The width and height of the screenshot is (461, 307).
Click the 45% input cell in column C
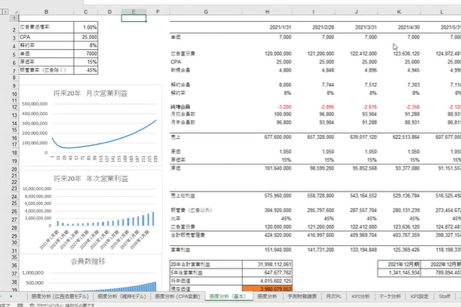pyautogui.click(x=85, y=70)
